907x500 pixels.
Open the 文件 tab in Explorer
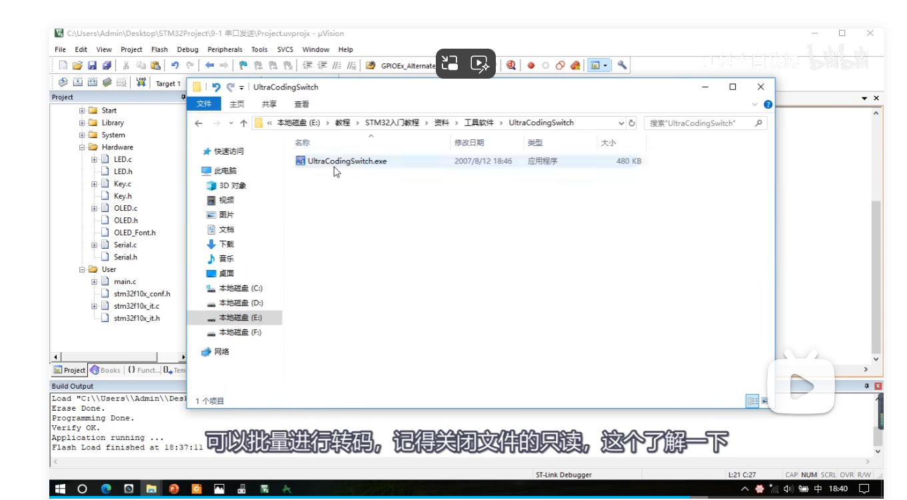coord(204,104)
